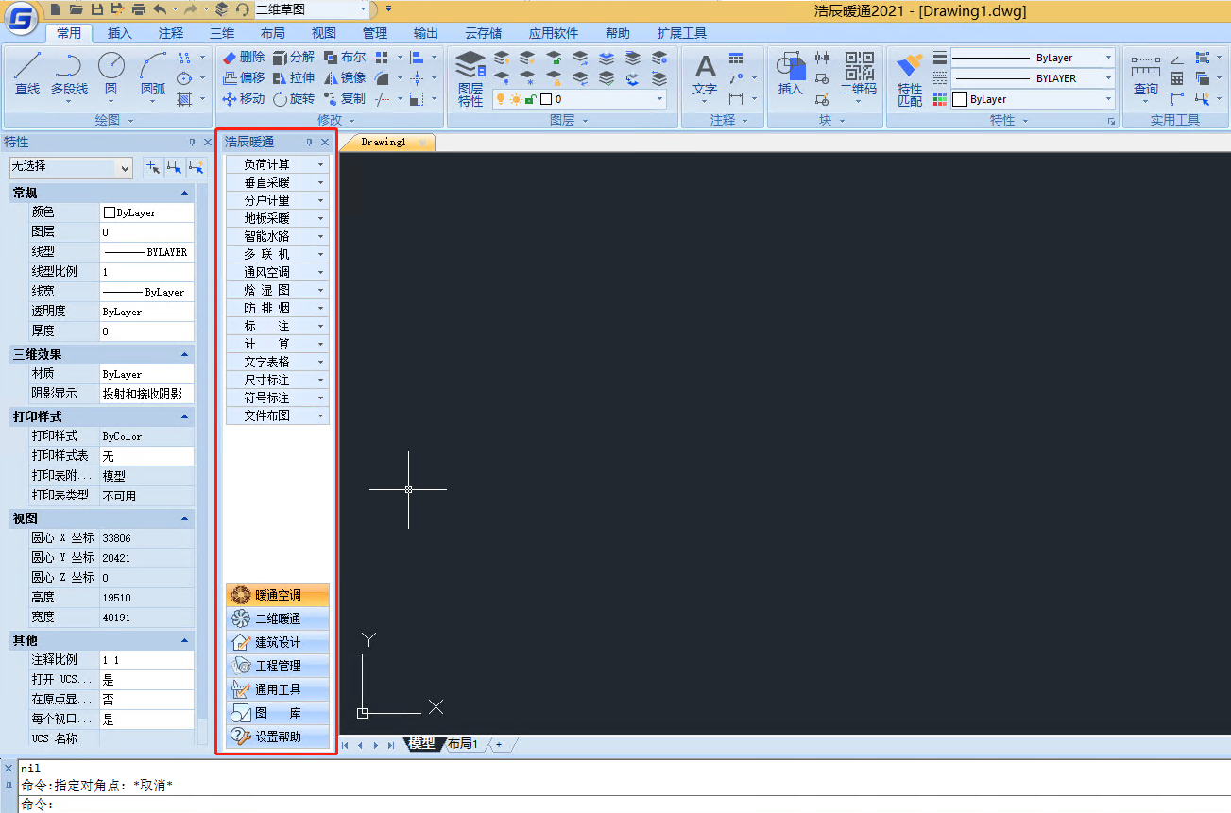The height and width of the screenshot is (813, 1231).
Task: Switch to the 注释 ribbon tab
Action: click(171, 33)
